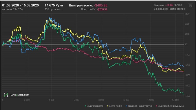Click the 8 000 hands axis marker
The width and height of the screenshot is (196, 110).
click(101, 100)
